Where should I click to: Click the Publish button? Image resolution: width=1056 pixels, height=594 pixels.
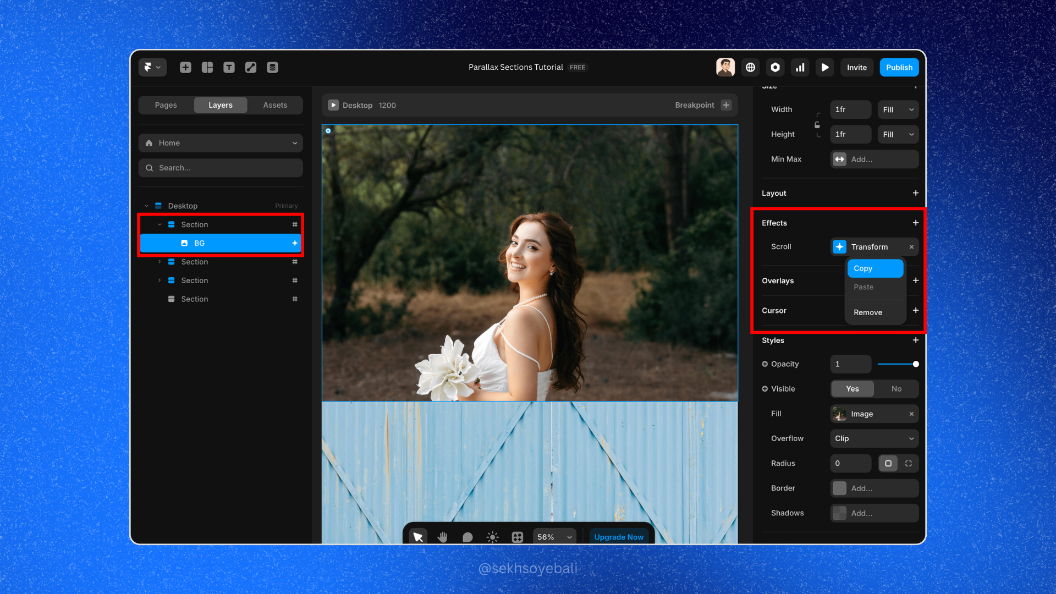899,67
